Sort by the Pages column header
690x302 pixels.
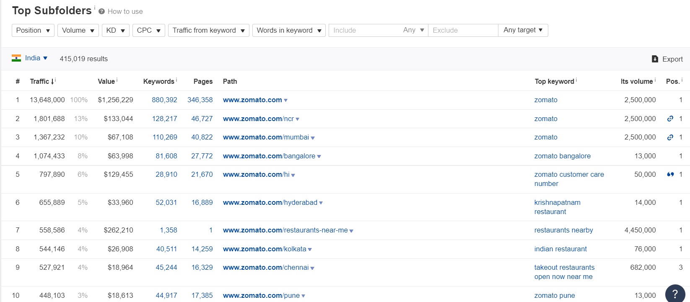click(203, 81)
